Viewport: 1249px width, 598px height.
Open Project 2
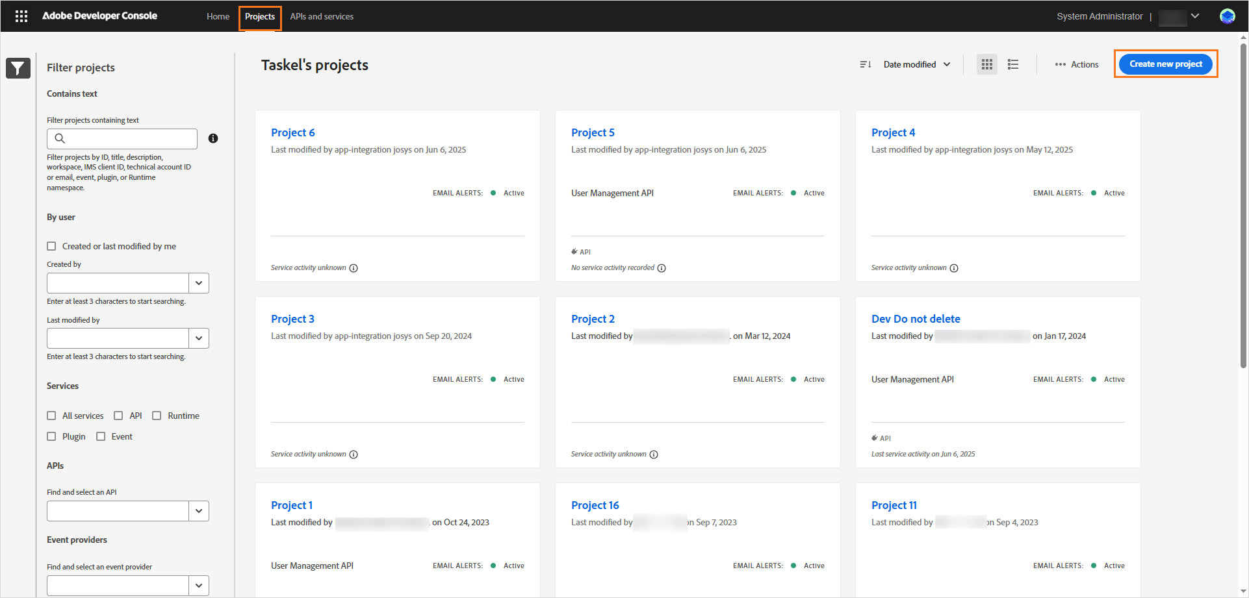(x=593, y=319)
